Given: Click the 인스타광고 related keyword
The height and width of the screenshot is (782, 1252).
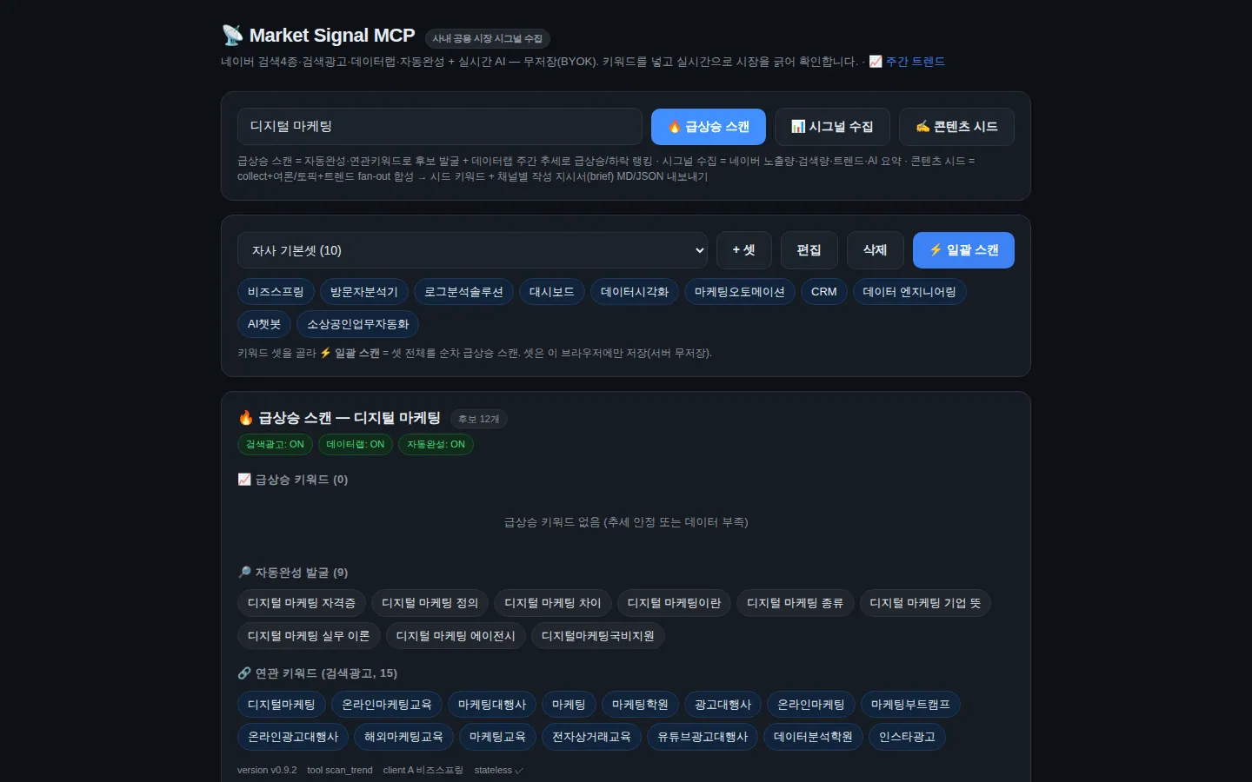Looking at the screenshot, I should pyautogui.click(x=907, y=737).
